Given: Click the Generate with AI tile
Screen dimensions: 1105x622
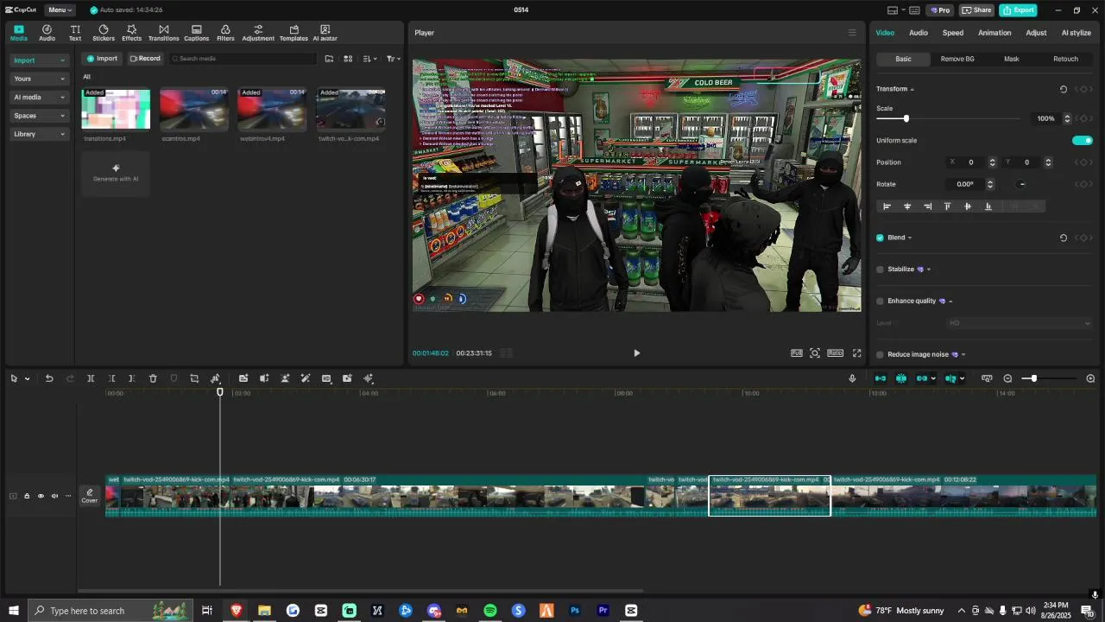Looking at the screenshot, I should pyautogui.click(x=116, y=174).
